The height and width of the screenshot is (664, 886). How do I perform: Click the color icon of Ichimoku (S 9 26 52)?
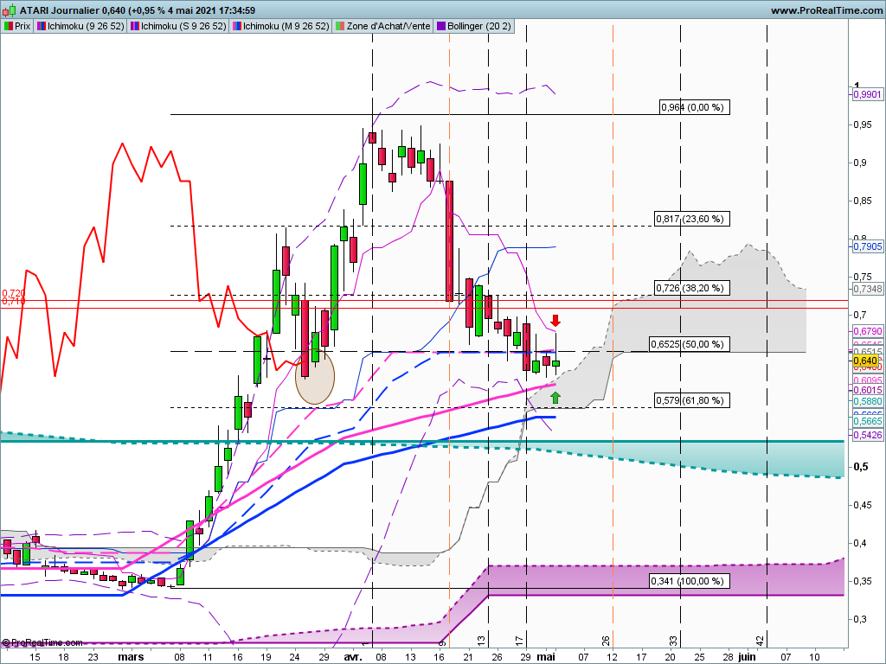134,26
